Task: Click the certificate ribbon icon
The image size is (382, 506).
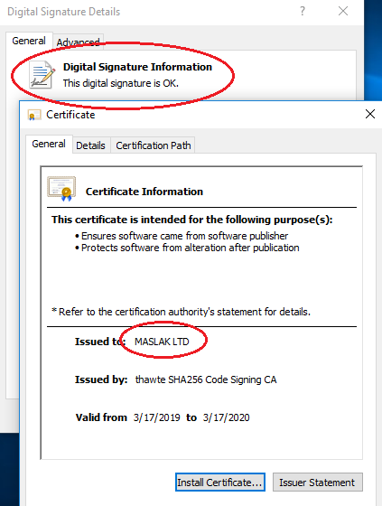Action: pos(61,189)
